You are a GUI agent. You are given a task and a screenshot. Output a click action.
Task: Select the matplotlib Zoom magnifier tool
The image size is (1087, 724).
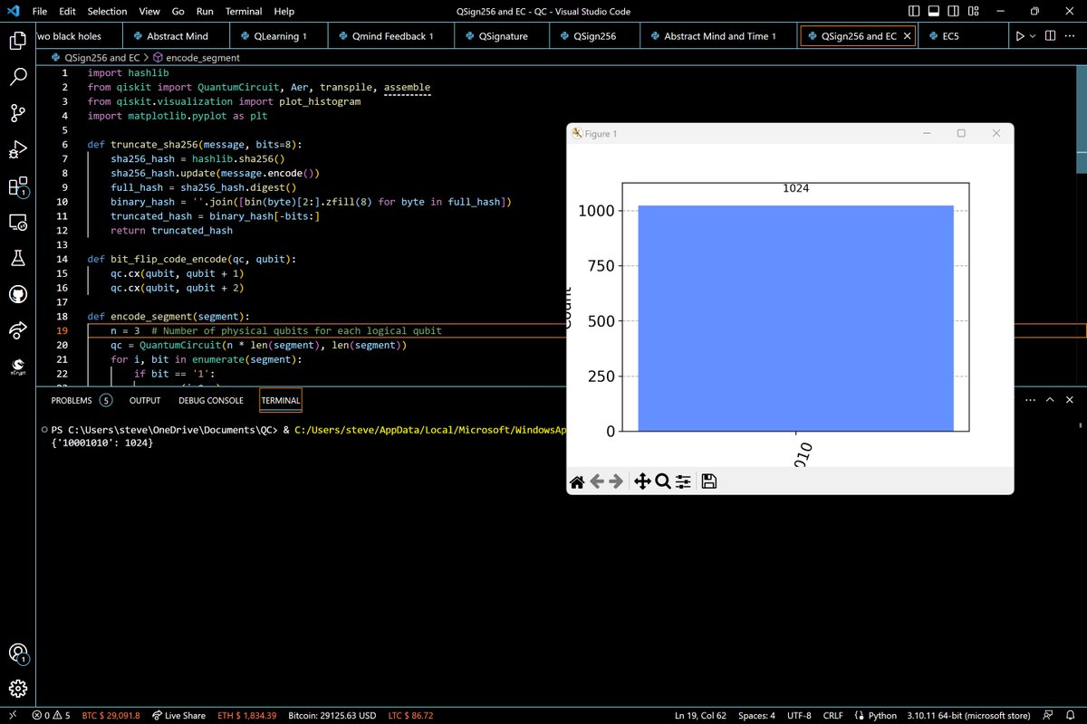point(662,481)
